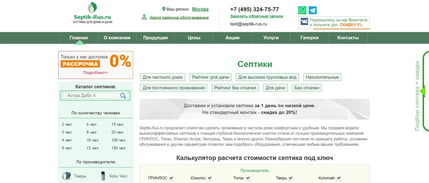
Task: Click the magnifier search icon in catalog
Action: point(123,95)
